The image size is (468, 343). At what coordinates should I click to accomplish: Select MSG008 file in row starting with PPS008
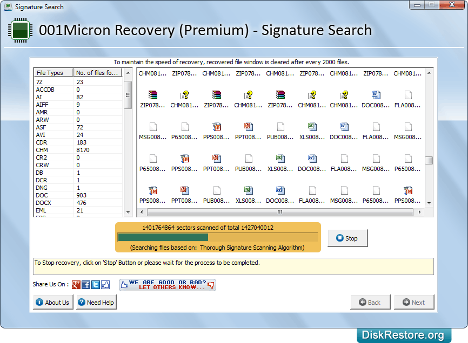344,195
